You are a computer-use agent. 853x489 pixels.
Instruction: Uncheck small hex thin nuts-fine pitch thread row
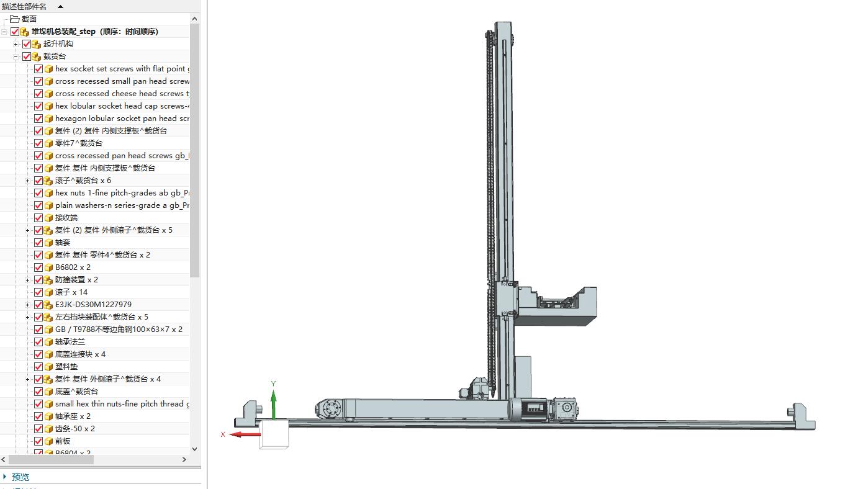click(x=38, y=403)
